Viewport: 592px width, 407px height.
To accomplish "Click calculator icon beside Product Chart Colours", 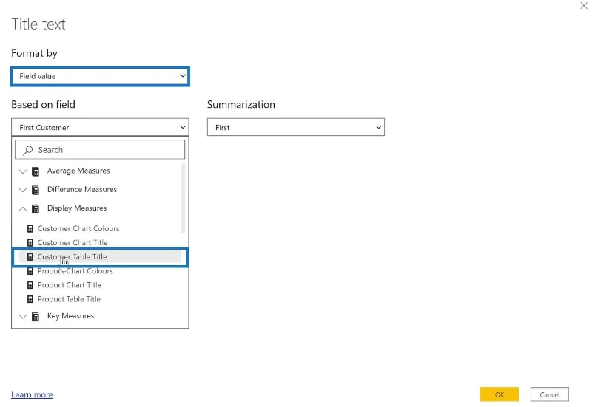I will 30,271.
